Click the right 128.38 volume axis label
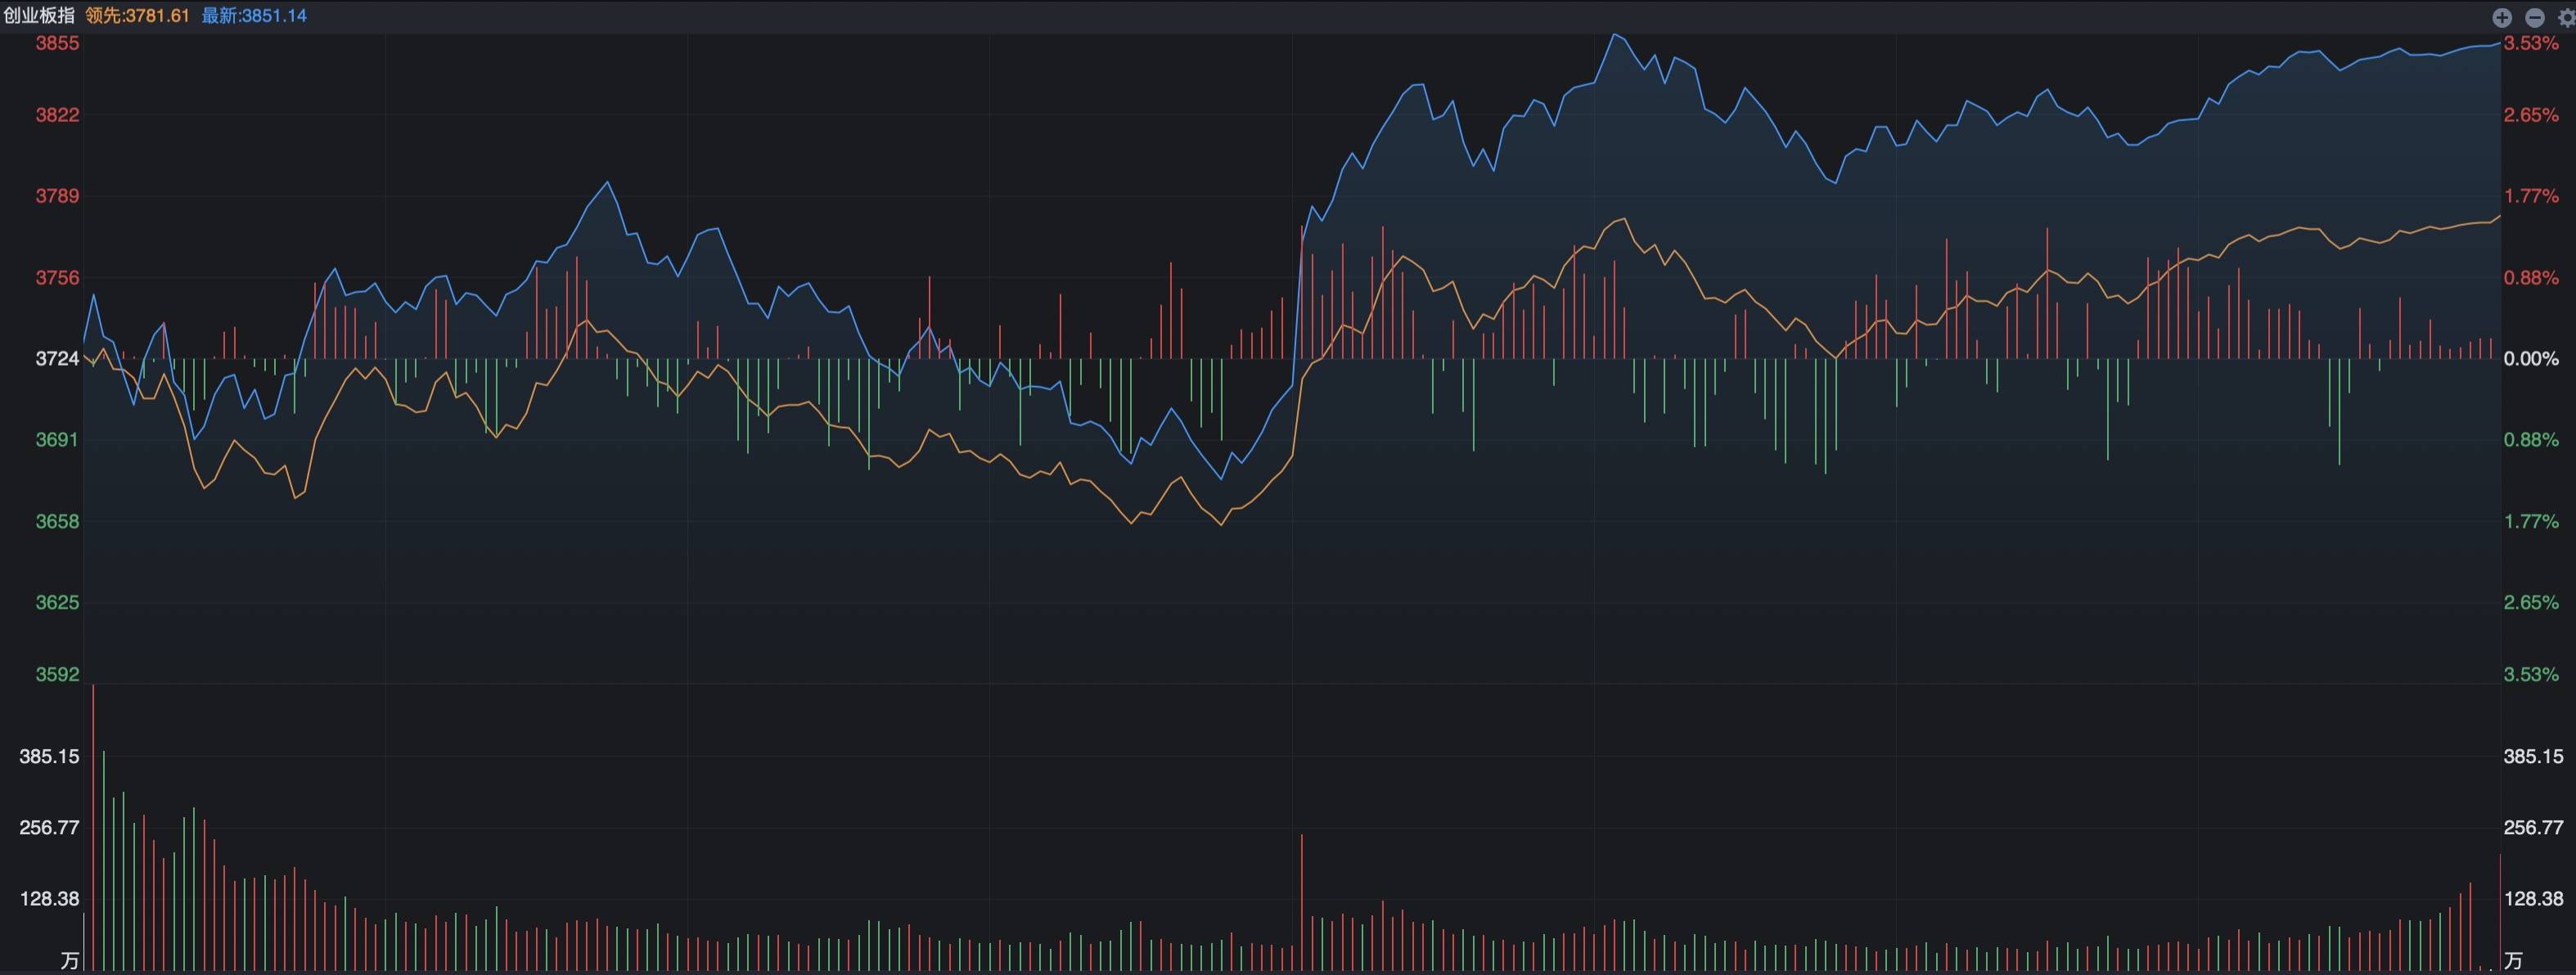Image resolution: width=2576 pixels, height=975 pixels. [2533, 898]
